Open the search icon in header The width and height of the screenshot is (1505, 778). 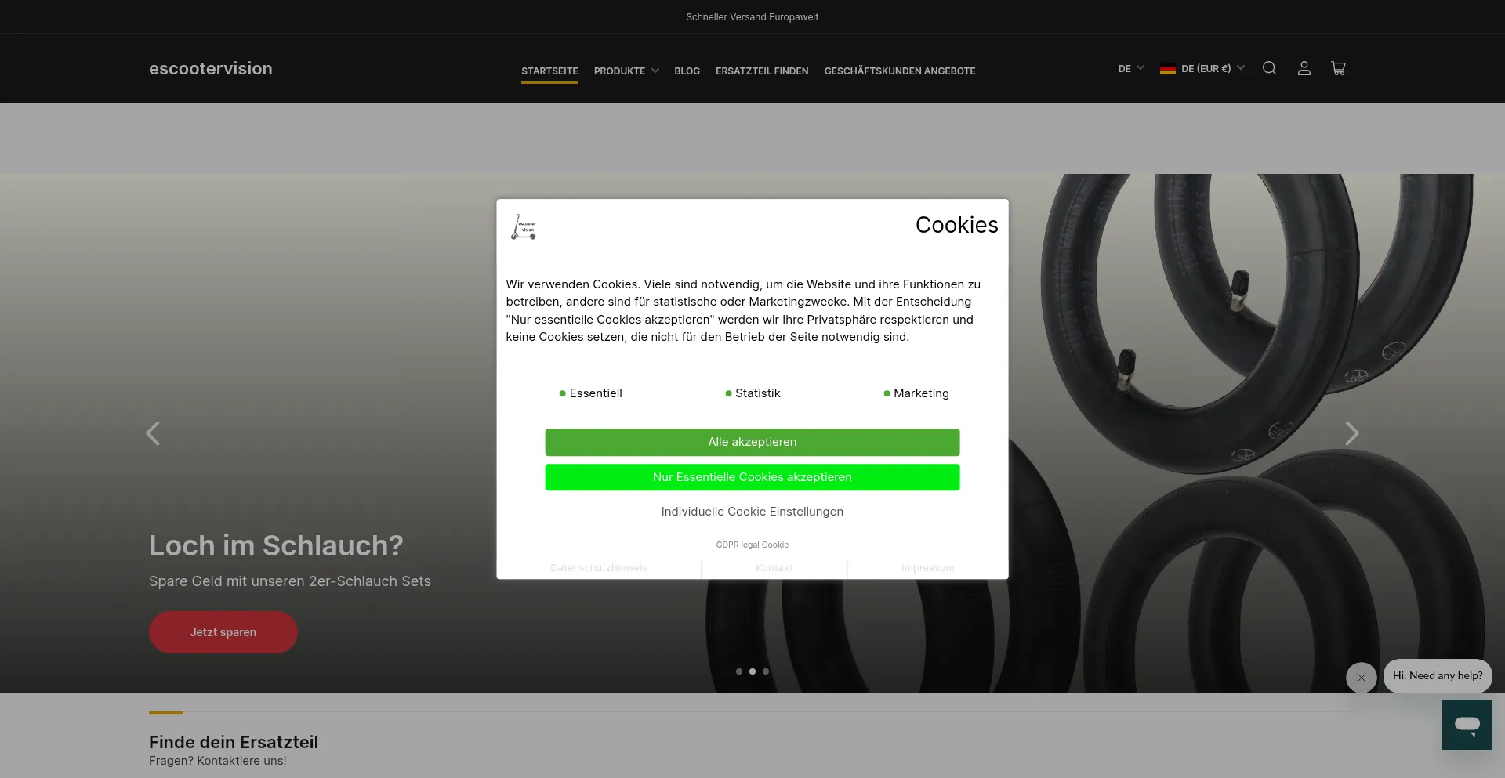[x=1269, y=68]
